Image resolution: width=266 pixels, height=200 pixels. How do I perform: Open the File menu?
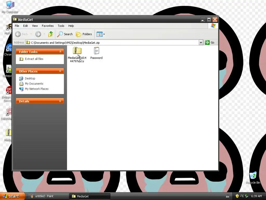(x=17, y=26)
